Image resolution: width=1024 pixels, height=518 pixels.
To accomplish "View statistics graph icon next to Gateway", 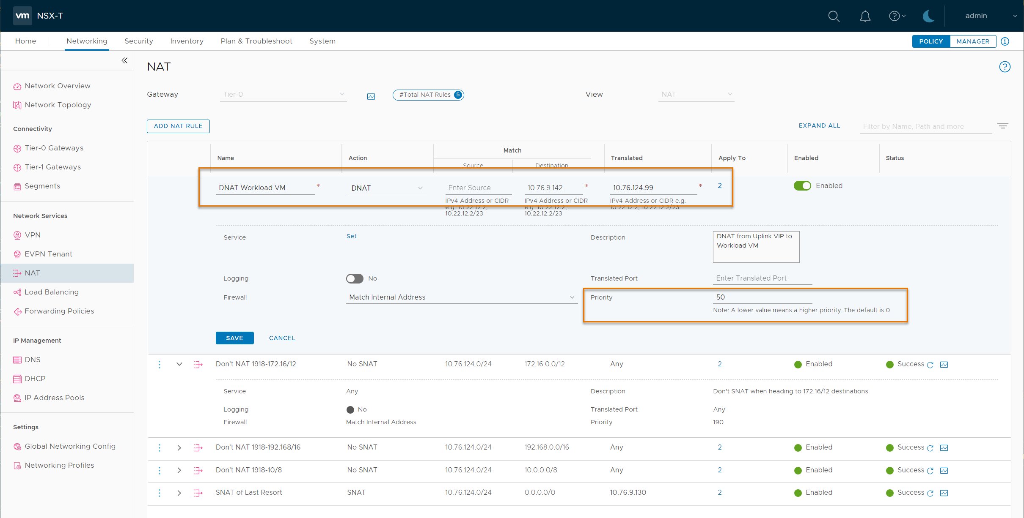I will coord(371,96).
